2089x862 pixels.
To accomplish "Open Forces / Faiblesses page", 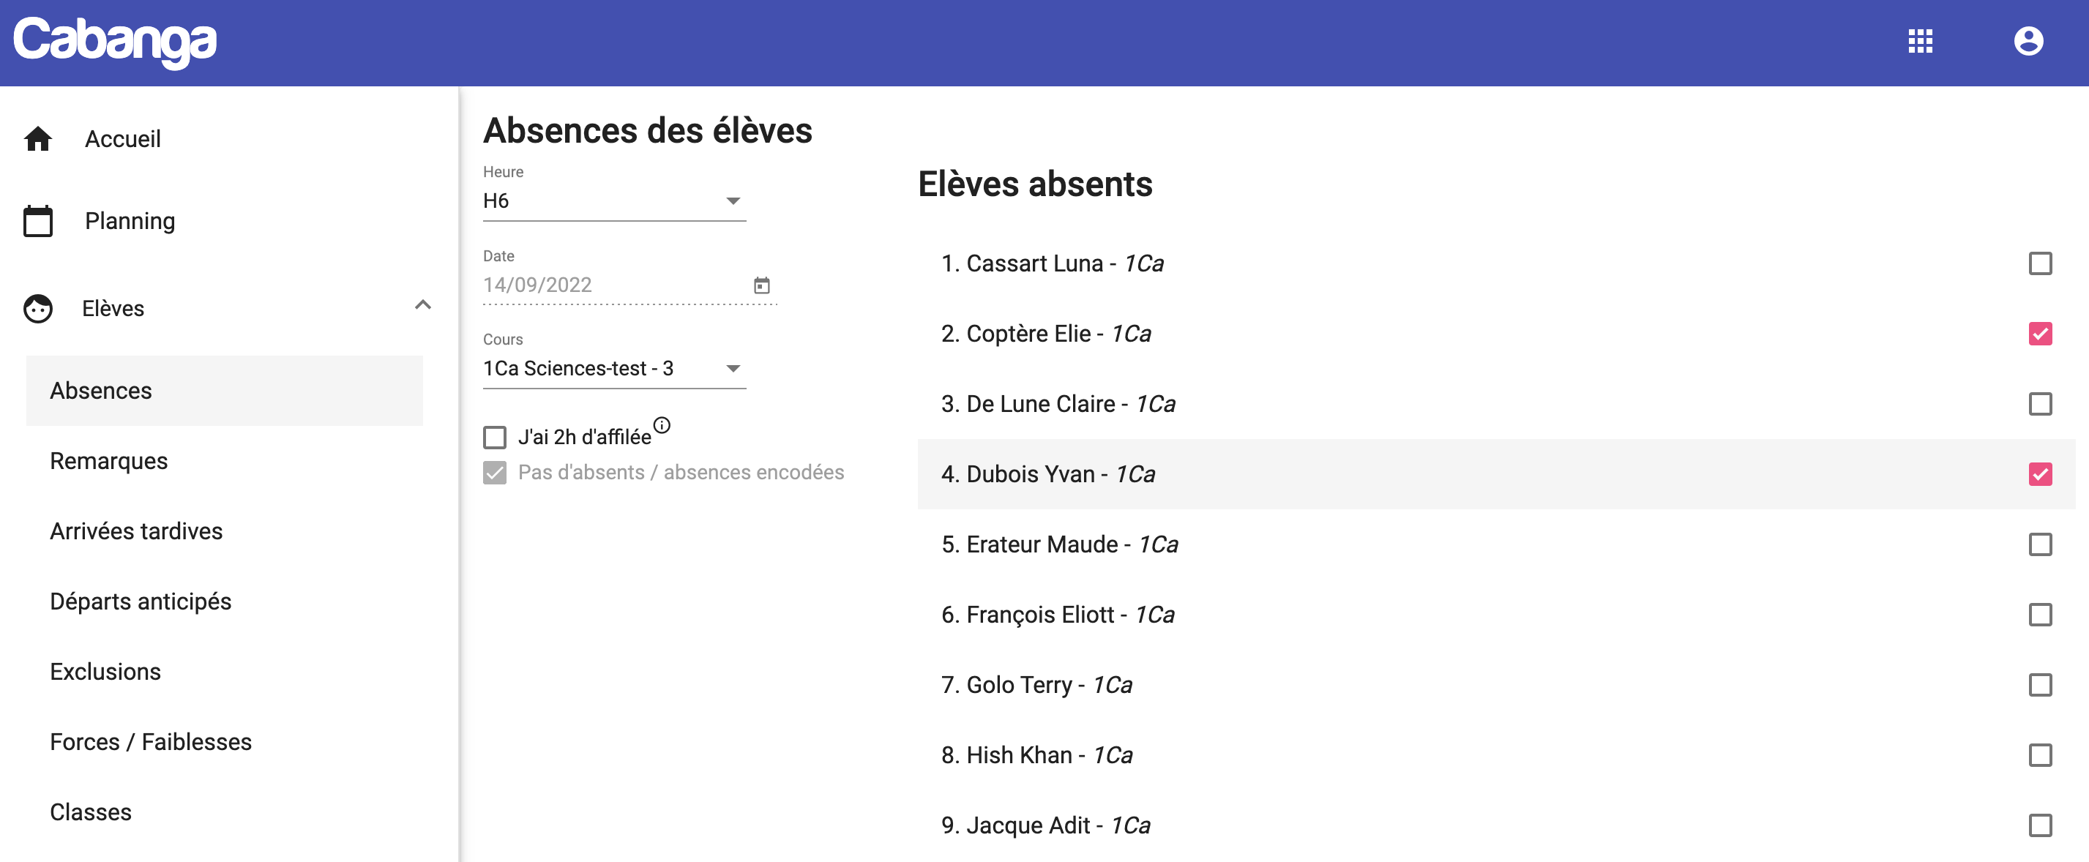I will pyautogui.click(x=151, y=742).
